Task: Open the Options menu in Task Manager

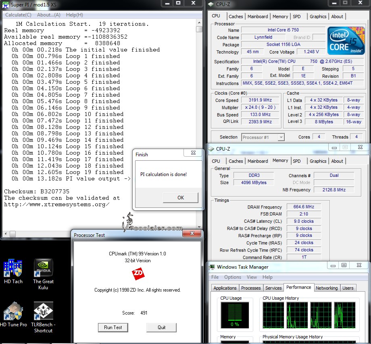Action: click(232, 277)
